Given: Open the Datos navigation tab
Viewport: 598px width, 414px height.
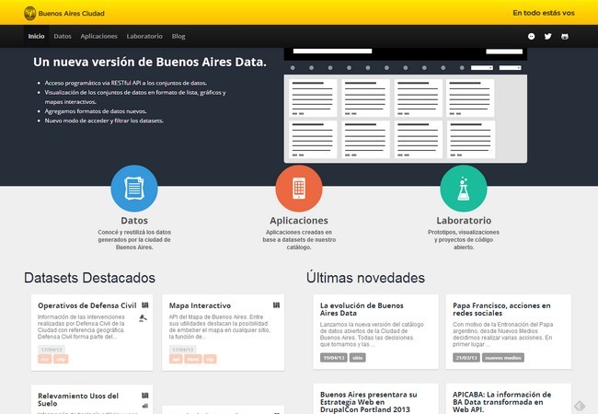Looking at the screenshot, I should pos(63,36).
